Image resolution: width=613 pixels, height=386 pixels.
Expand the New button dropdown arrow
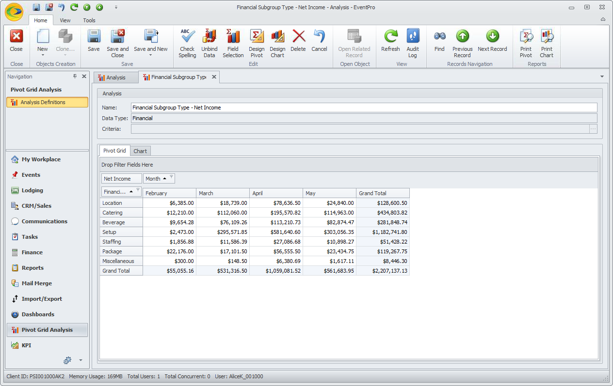point(43,55)
